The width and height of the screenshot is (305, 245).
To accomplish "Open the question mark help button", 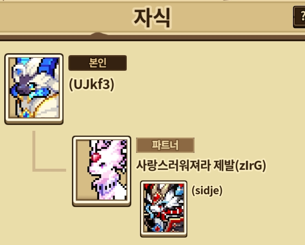I will (300, 17).
